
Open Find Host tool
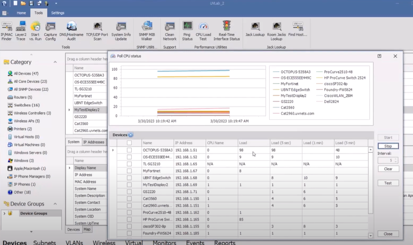298,30
